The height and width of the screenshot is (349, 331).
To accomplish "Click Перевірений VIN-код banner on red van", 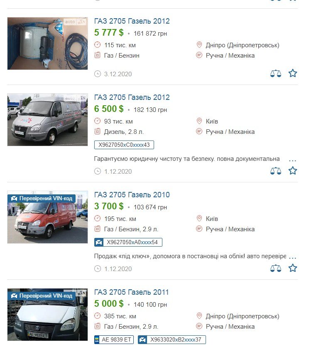I will pos(42,198).
